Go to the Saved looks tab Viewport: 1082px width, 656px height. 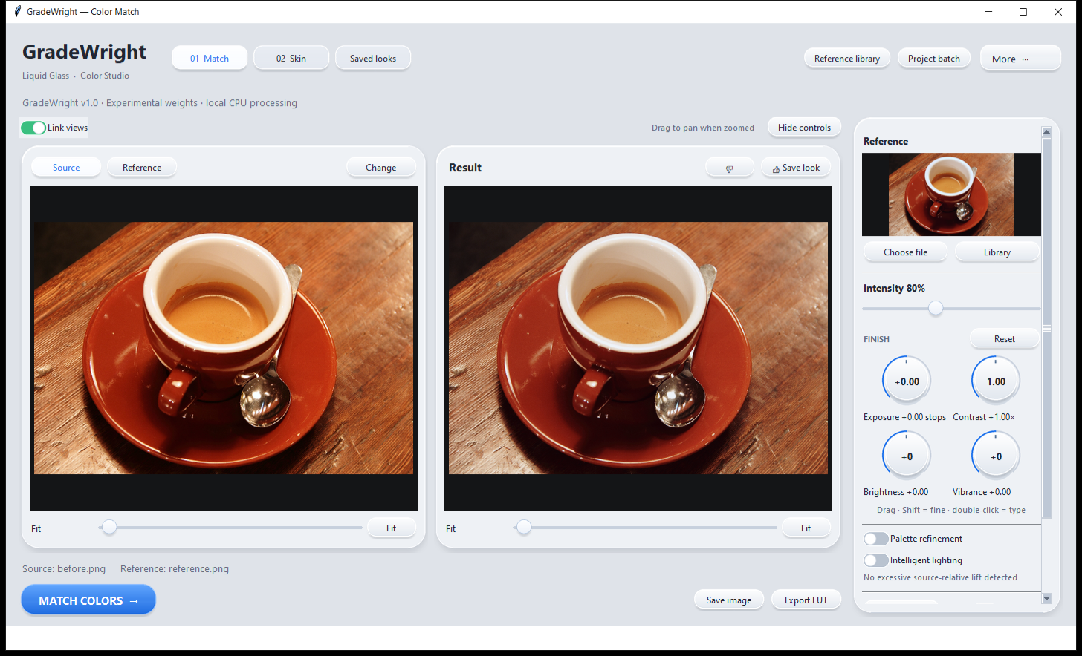[373, 58]
